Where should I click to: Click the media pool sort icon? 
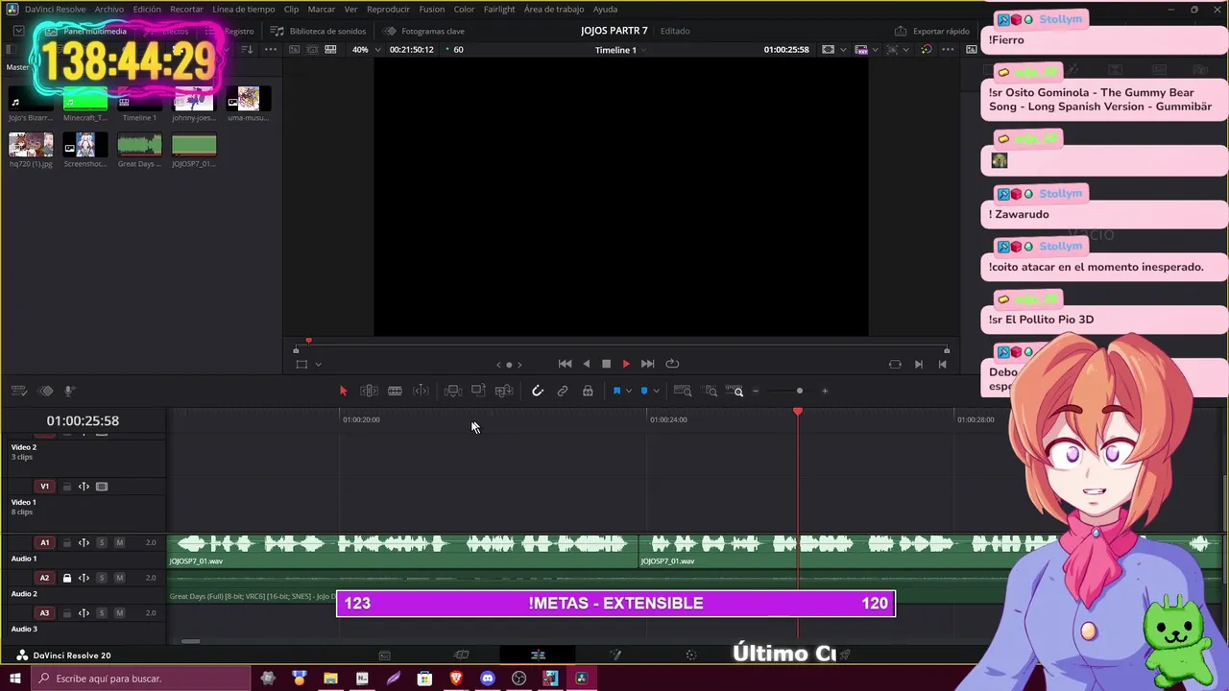click(247, 50)
